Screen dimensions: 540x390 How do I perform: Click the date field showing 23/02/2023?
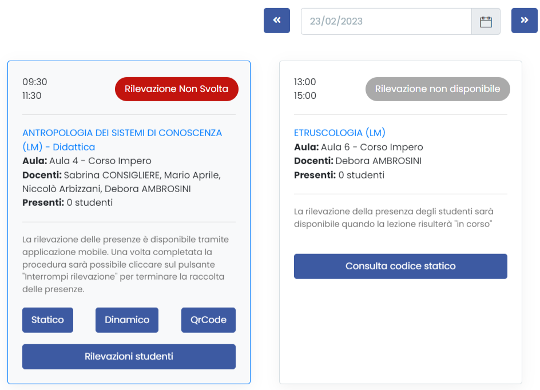(386, 21)
